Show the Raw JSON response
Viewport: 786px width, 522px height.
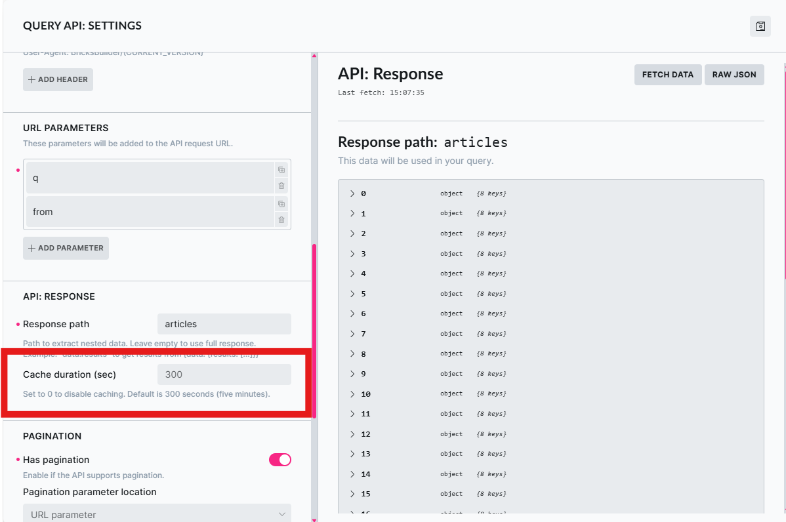pyautogui.click(x=734, y=75)
